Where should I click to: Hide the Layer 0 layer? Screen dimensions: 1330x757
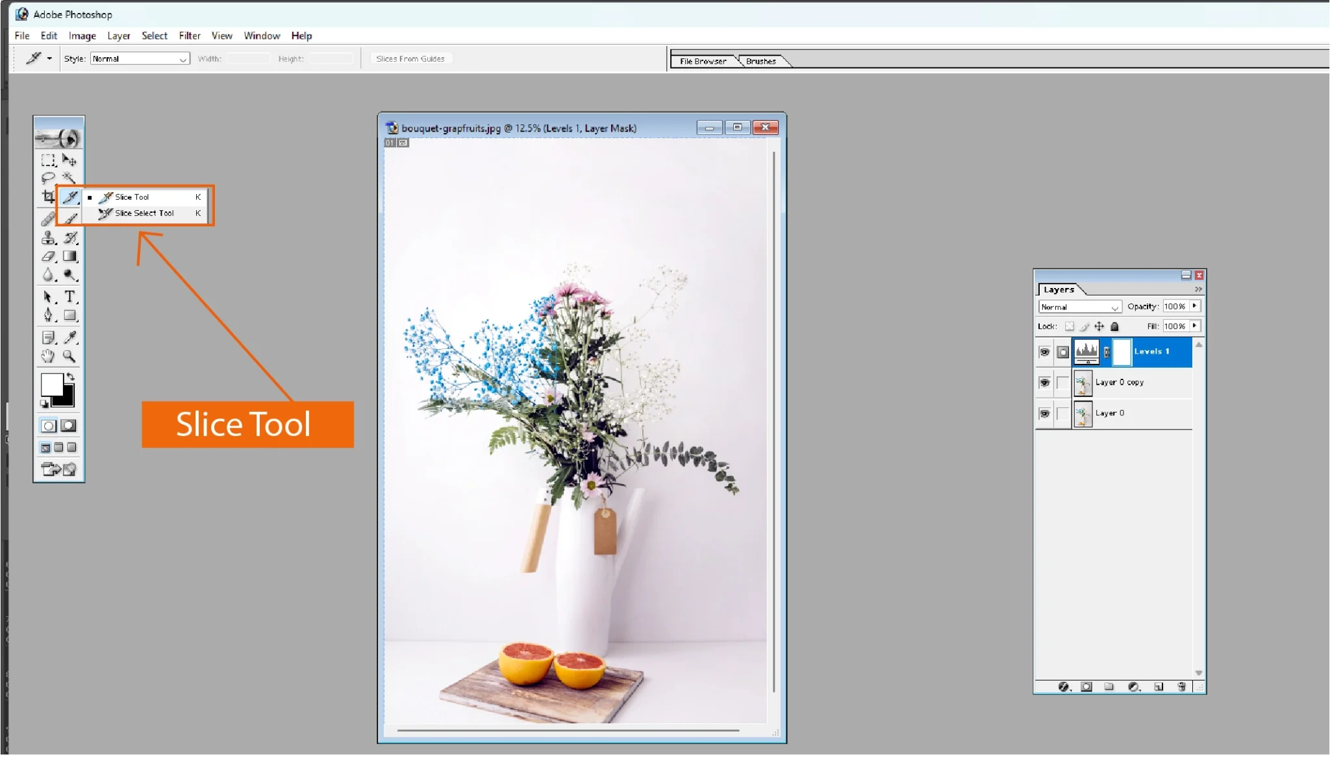1044,414
